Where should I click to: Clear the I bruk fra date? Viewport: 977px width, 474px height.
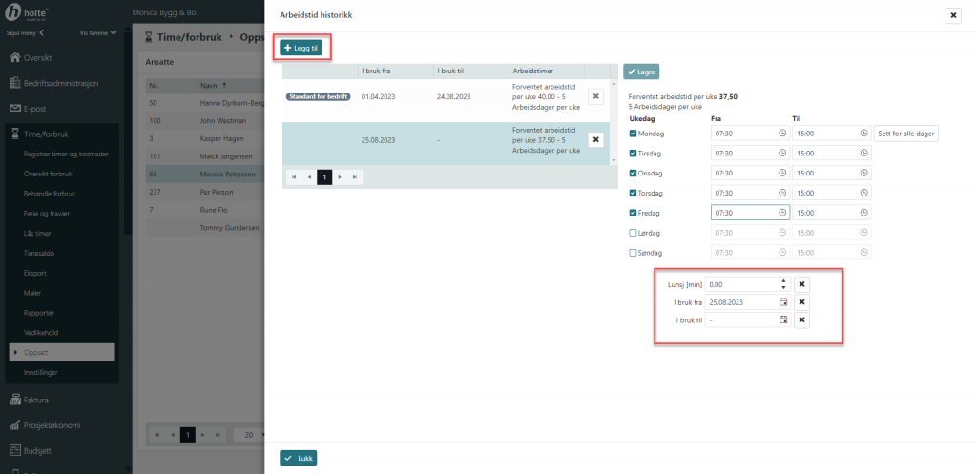coord(802,302)
